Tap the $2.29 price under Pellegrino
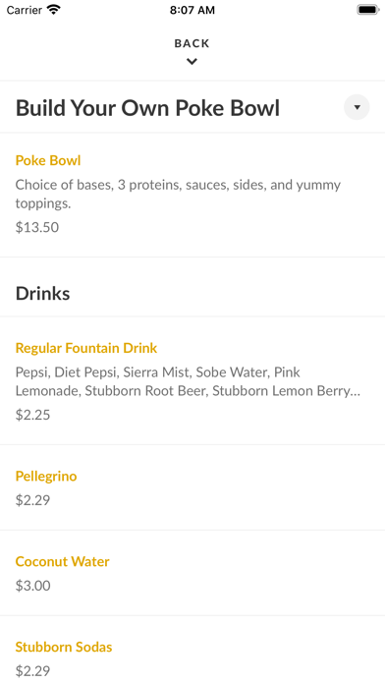Viewport: 385px width, 684px height. click(32, 500)
